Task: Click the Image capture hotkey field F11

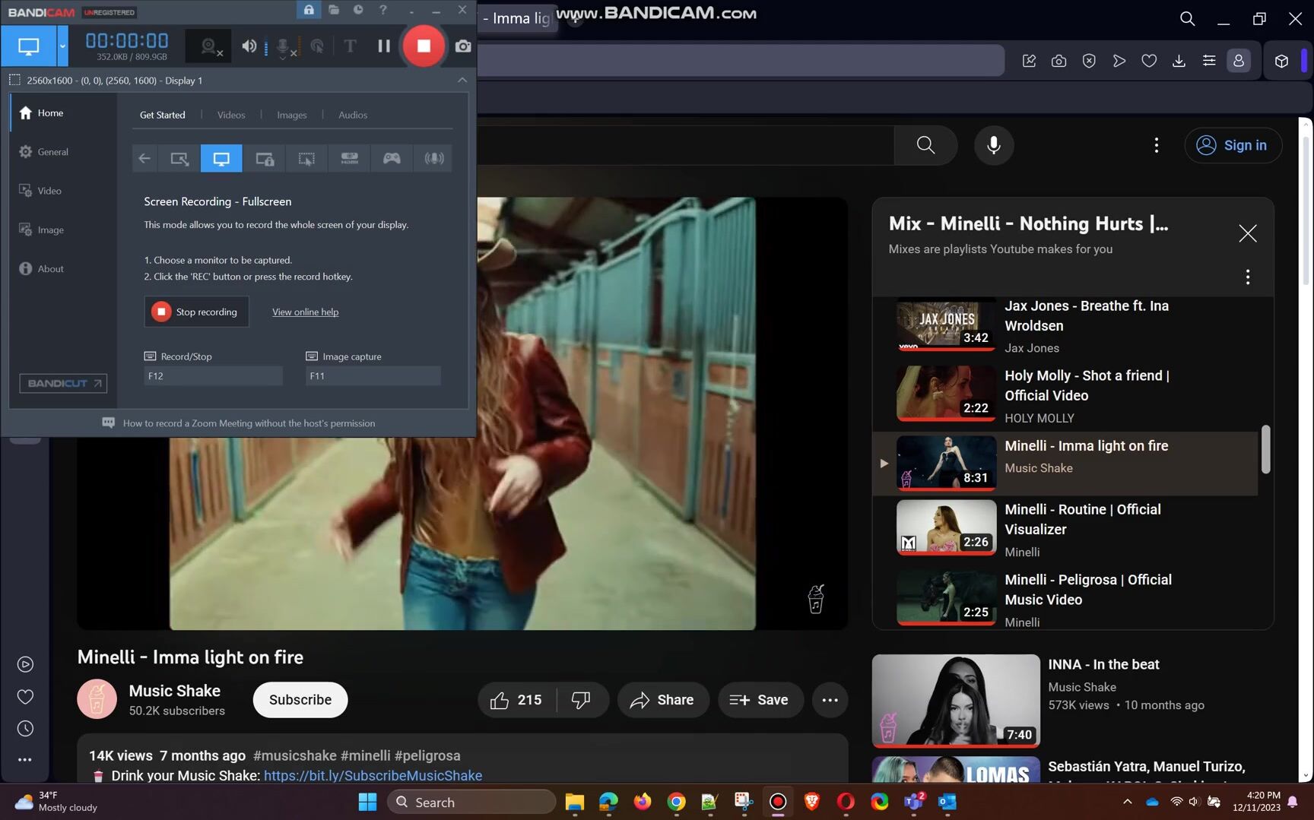Action: pos(373,375)
